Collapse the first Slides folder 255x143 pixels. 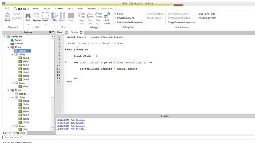click(12, 54)
